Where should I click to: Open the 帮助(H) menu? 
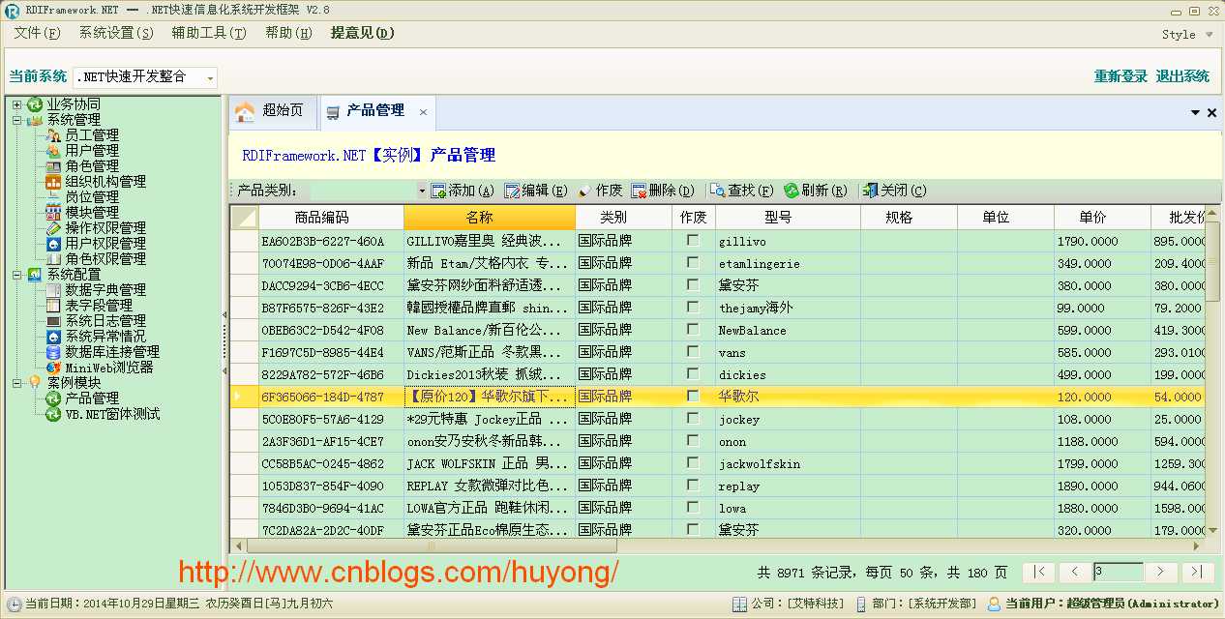[288, 33]
